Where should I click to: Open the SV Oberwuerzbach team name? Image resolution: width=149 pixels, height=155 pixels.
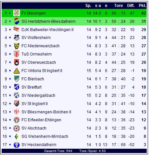pos(39,62)
